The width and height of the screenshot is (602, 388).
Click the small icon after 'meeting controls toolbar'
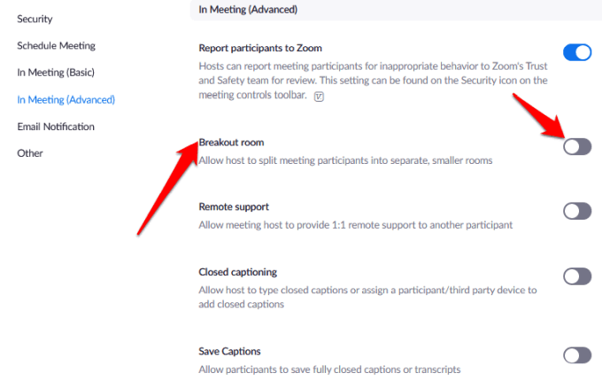319,97
